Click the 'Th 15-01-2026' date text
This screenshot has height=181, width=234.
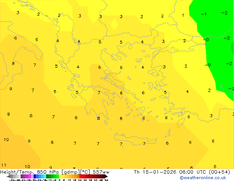pyautogui.click(x=155, y=172)
